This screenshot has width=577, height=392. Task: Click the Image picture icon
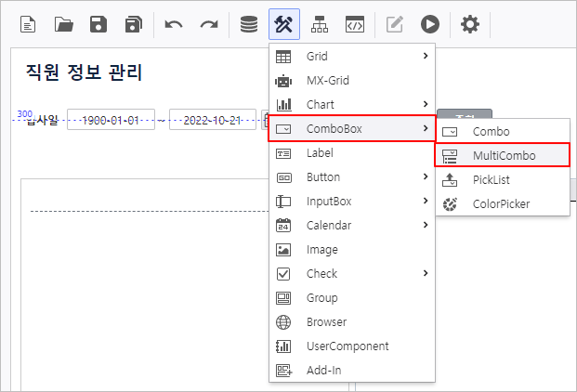(x=283, y=250)
